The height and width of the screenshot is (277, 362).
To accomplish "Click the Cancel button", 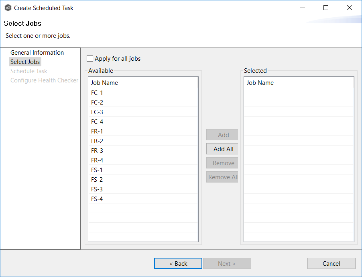I will click(x=331, y=263).
